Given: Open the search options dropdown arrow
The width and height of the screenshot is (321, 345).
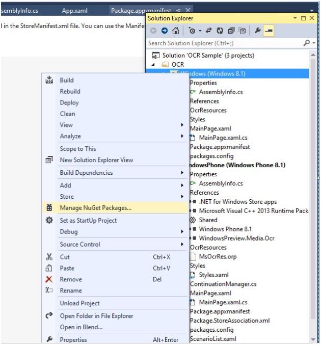Looking at the screenshot, I should (x=314, y=43).
